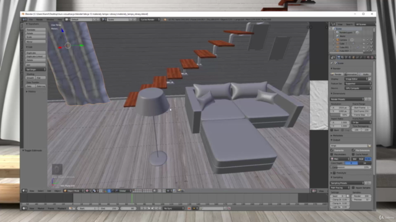Screen dimensions: 396x222
Task: Click the Translate button in tool shelf
Action: [36, 30]
